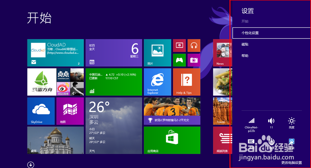Open the diandian.com tile

tap(63, 75)
